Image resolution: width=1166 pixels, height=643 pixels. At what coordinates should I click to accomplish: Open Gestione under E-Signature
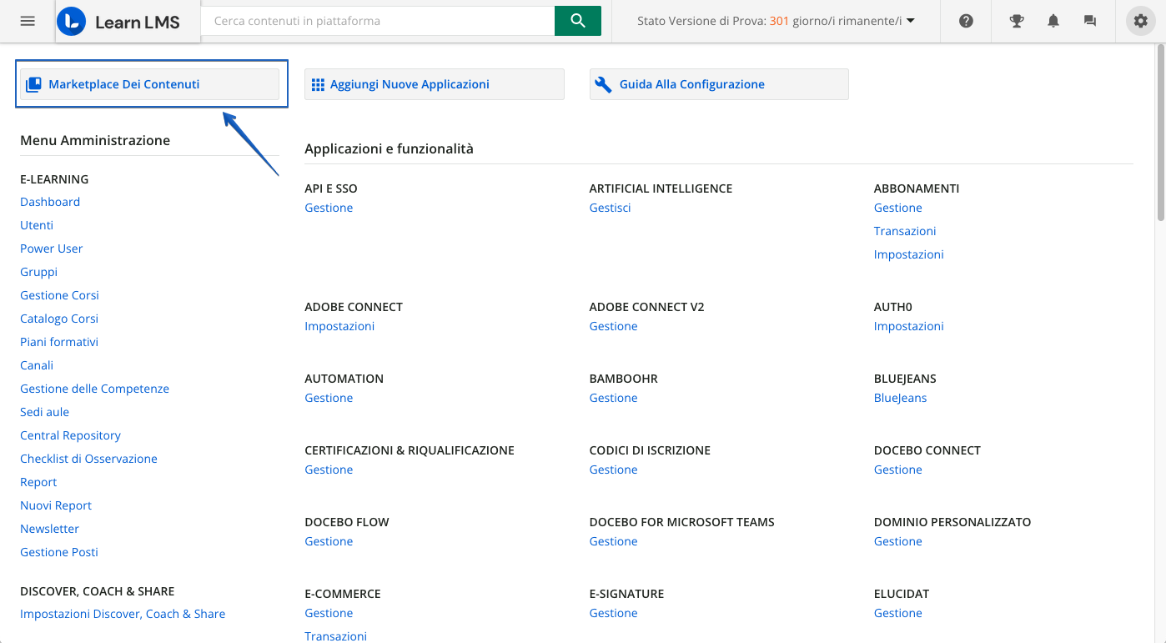point(614,613)
